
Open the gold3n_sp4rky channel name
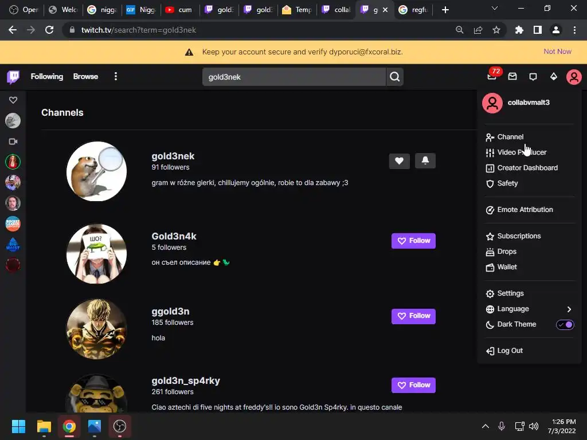tap(186, 380)
